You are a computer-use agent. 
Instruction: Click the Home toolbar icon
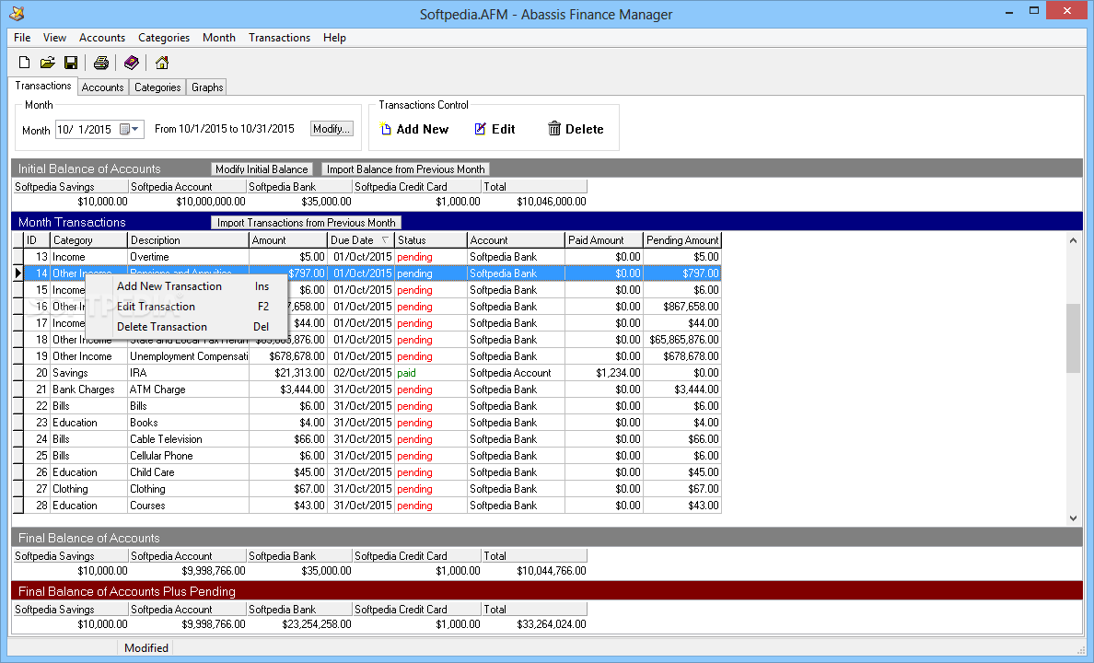(x=162, y=63)
